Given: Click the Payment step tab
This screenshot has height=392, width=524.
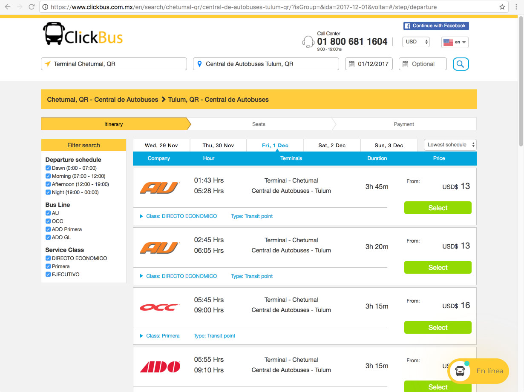Looking at the screenshot, I should pos(404,124).
